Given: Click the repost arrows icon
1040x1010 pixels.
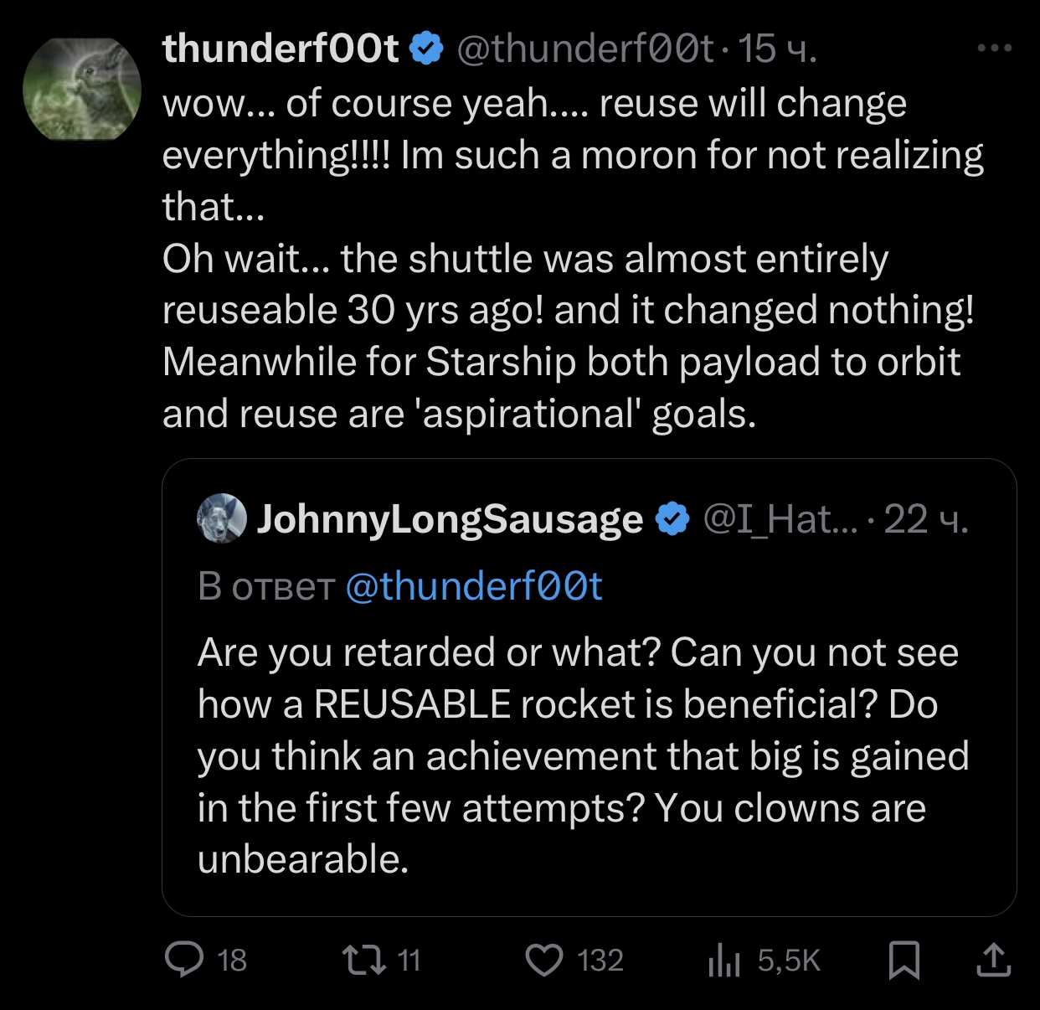Looking at the screenshot, I should coord(364,960).
